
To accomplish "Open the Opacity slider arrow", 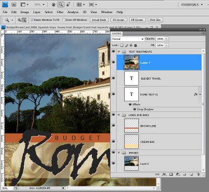I will pos(167,39).
